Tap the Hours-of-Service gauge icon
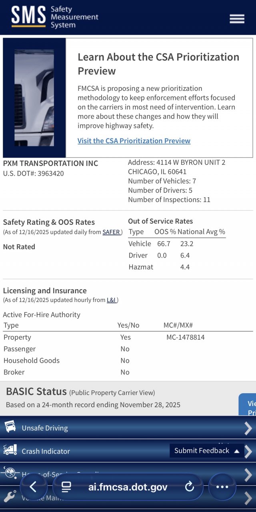Image resolution: width=256 pixels, height=512 pixels. click(10, 474)
